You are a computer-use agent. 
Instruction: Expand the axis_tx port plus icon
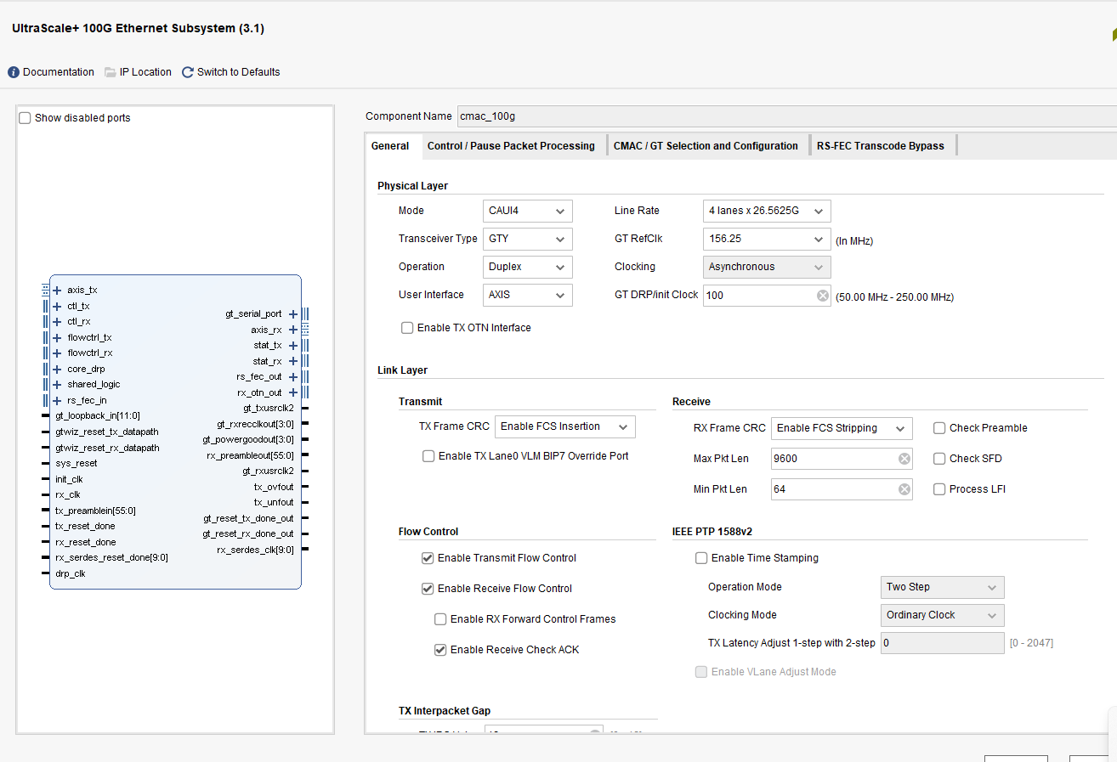tap(57, 291)
